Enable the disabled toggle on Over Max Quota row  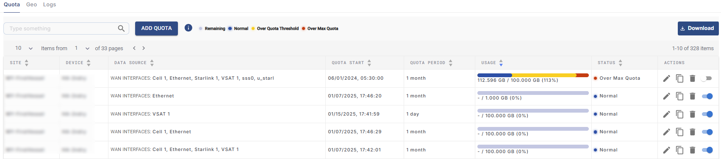coord(707,78)
